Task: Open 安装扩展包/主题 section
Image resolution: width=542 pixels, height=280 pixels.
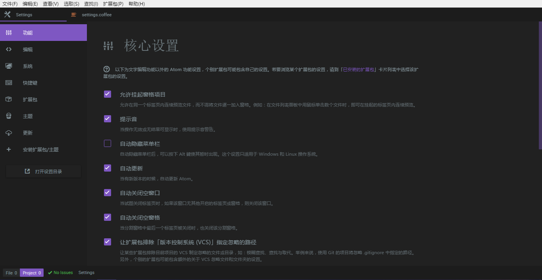Action: tap(43, 149)
